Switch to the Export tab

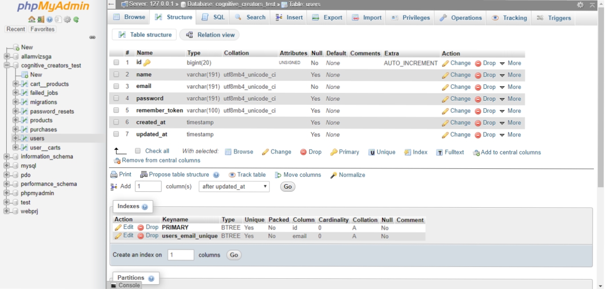click(x=327, y=17)
